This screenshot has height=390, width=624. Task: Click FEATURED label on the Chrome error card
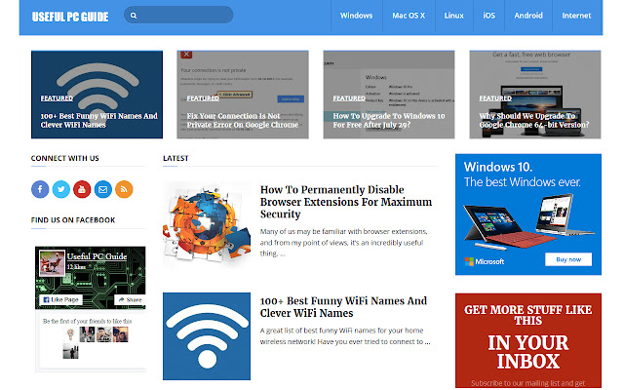pos(203,98)
